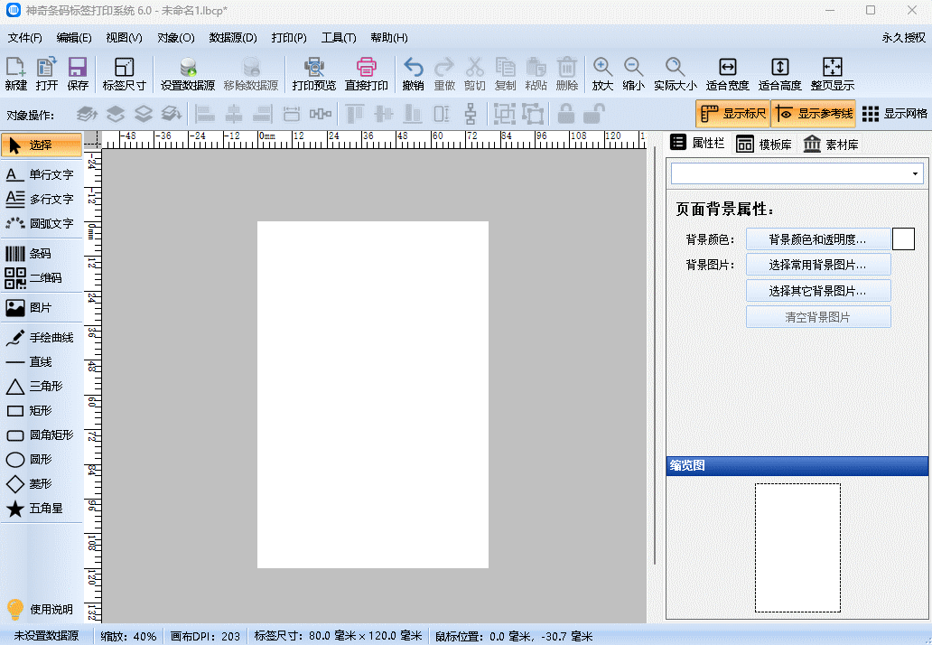932x645 pixels.
Task: Toggle Show Grid (显示网格) option
Action: click(894, 114)
